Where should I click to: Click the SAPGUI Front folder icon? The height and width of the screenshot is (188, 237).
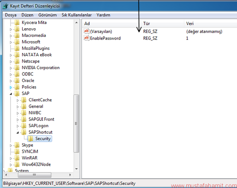click(24, 119)
